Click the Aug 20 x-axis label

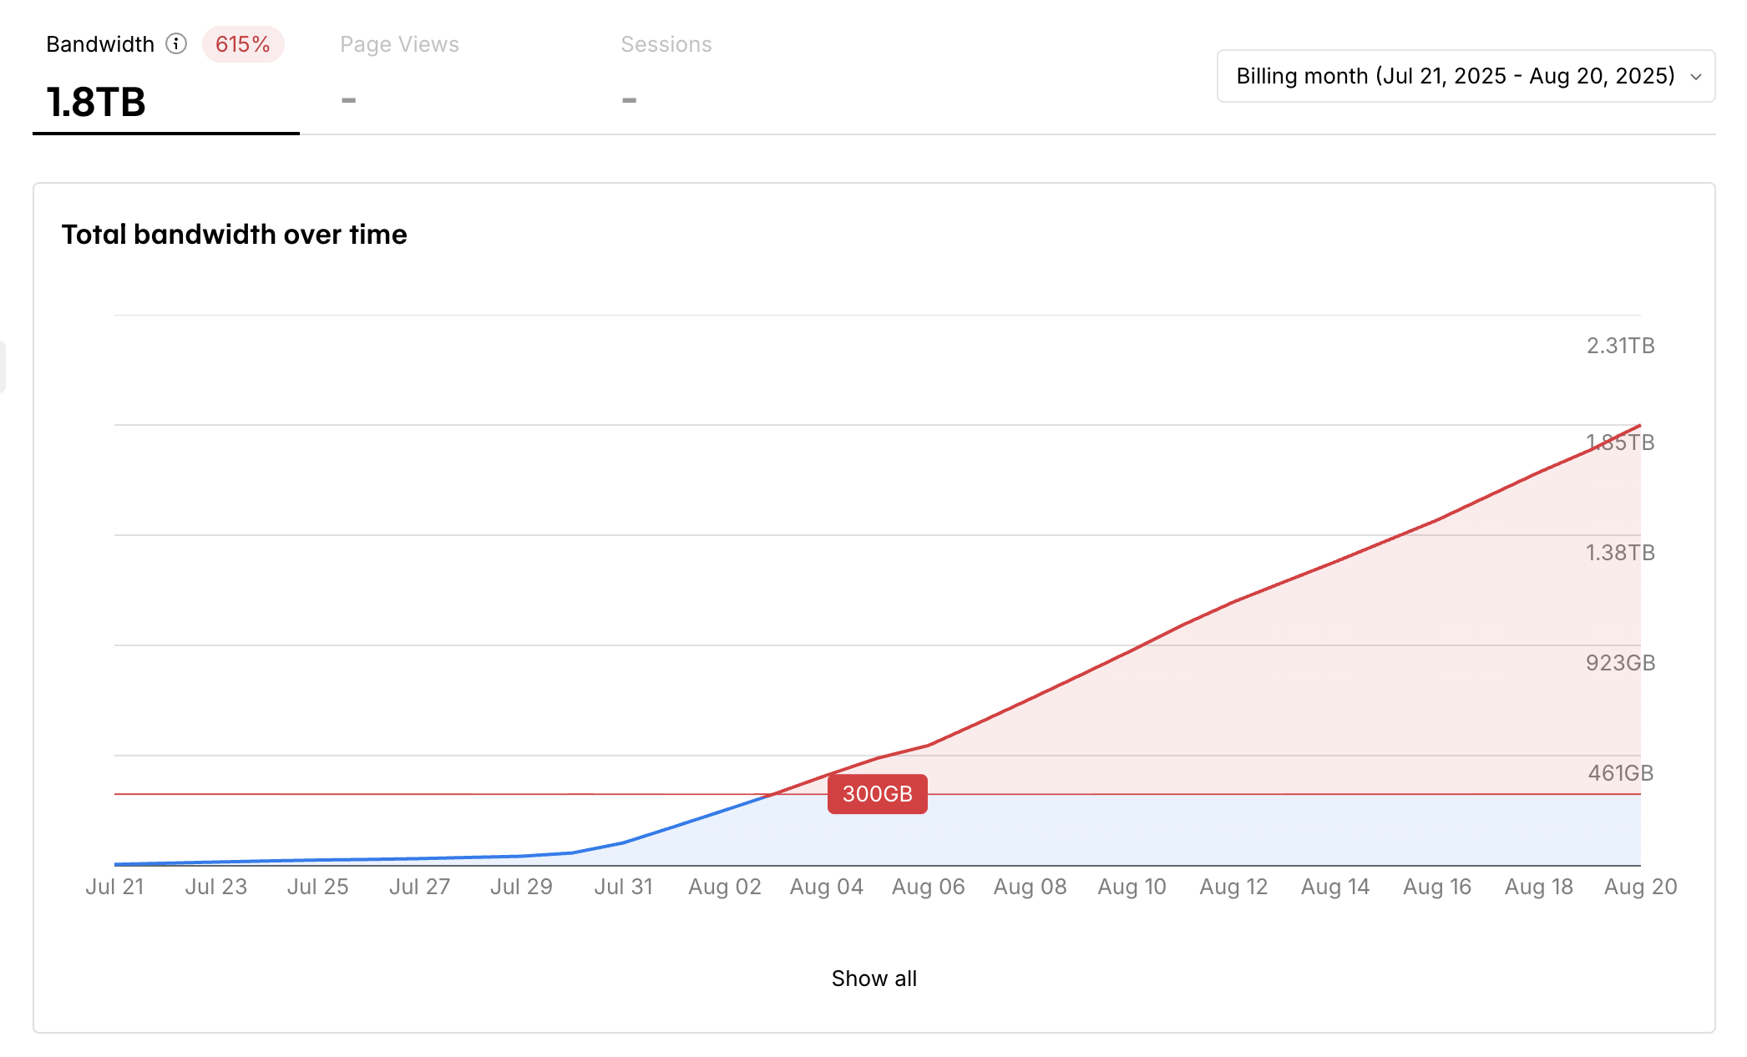click(x=1640, y=887)
